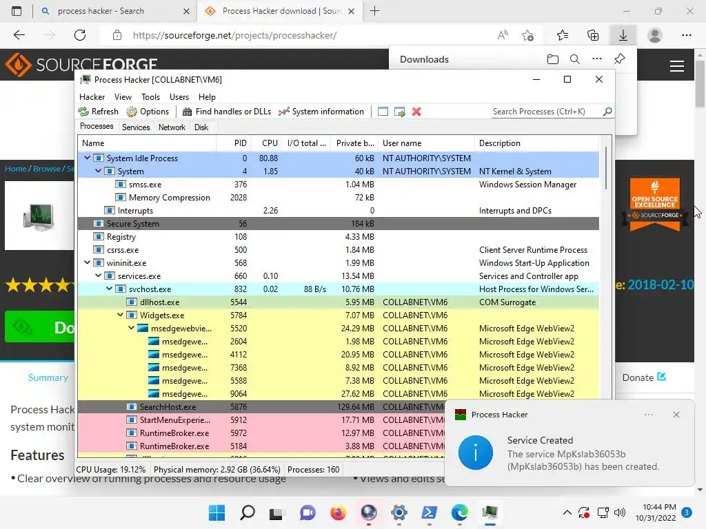The width and height of the screenshot is (706, 529).
Task: Open the Help menu
Action: (x=207, y=96)
